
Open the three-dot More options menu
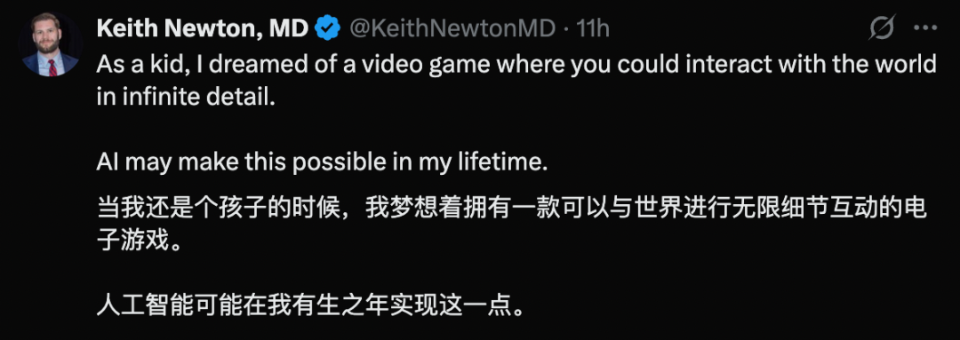pyautogui.click(x=925, y=28)
